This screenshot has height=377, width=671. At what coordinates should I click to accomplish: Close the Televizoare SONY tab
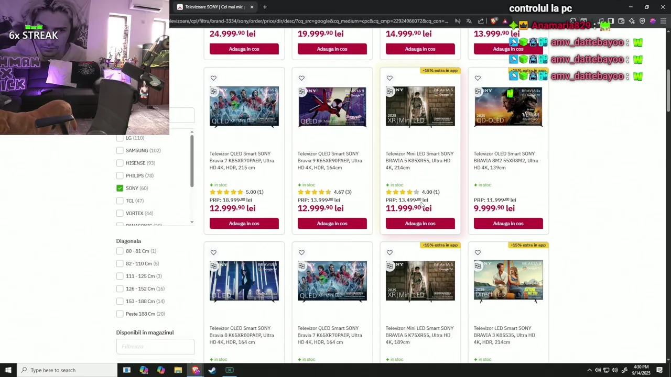[252, 7]
